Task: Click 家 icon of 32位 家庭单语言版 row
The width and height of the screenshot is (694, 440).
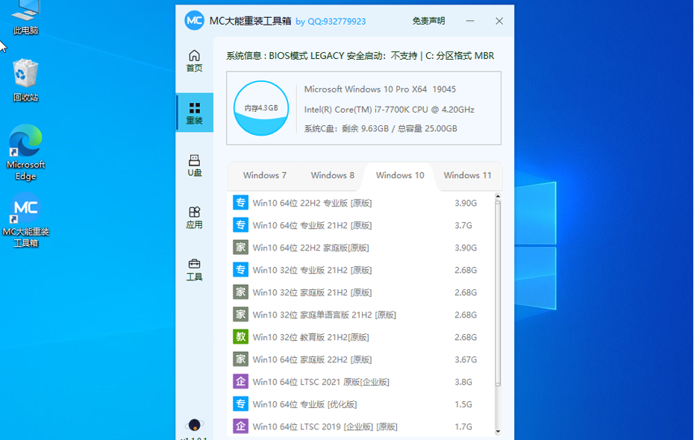Action: 241,315
